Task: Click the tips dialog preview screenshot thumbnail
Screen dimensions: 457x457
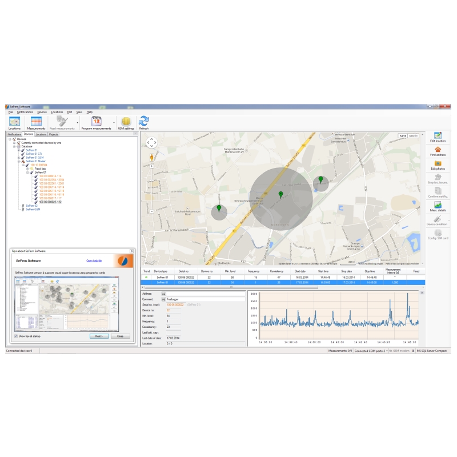Action: [x=67, y=303]
